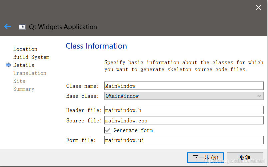Image resolution: width=268 pixels, height=167 pixels.
Task: Select the Summary step in sidebar
Action: click(24, 89)
